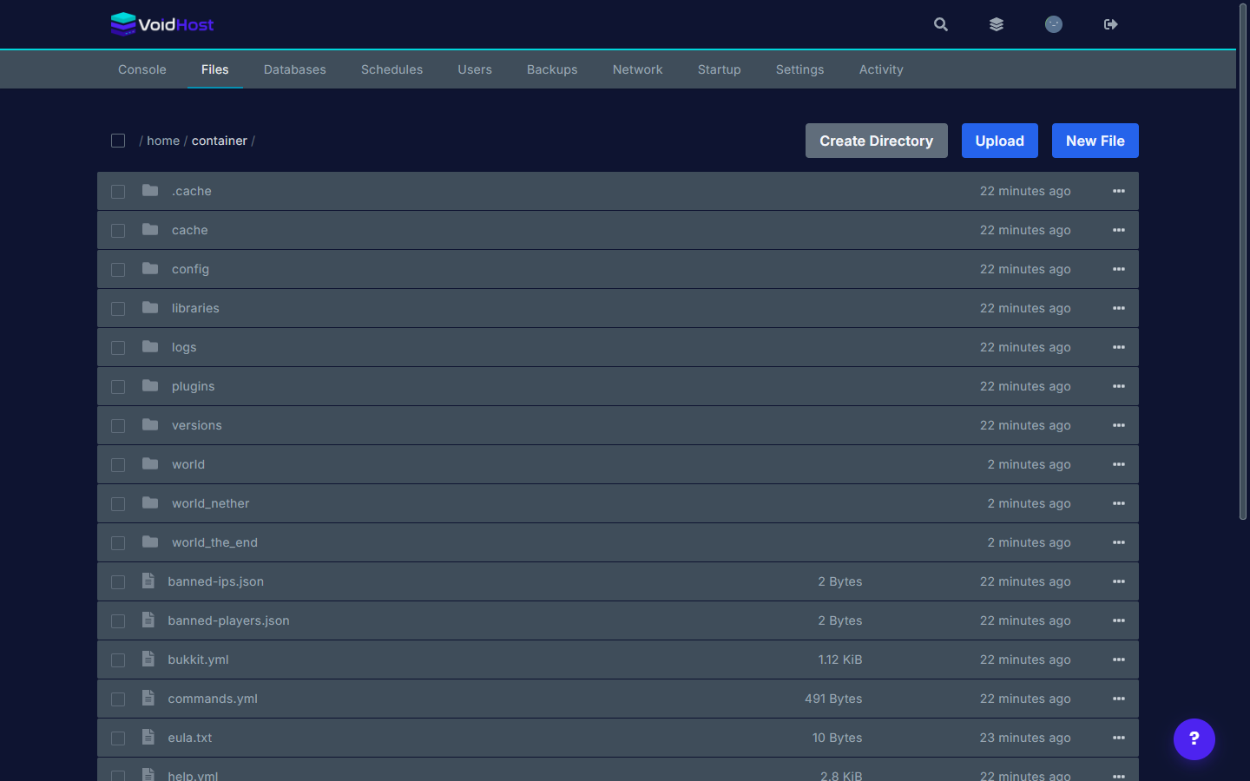Tick the bukkit.yml file checkbox

[x=118, y=660]
